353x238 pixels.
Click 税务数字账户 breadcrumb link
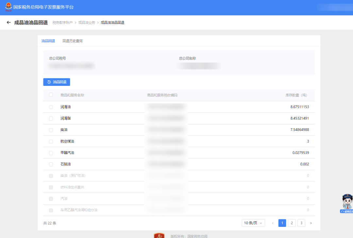(63, 23)
